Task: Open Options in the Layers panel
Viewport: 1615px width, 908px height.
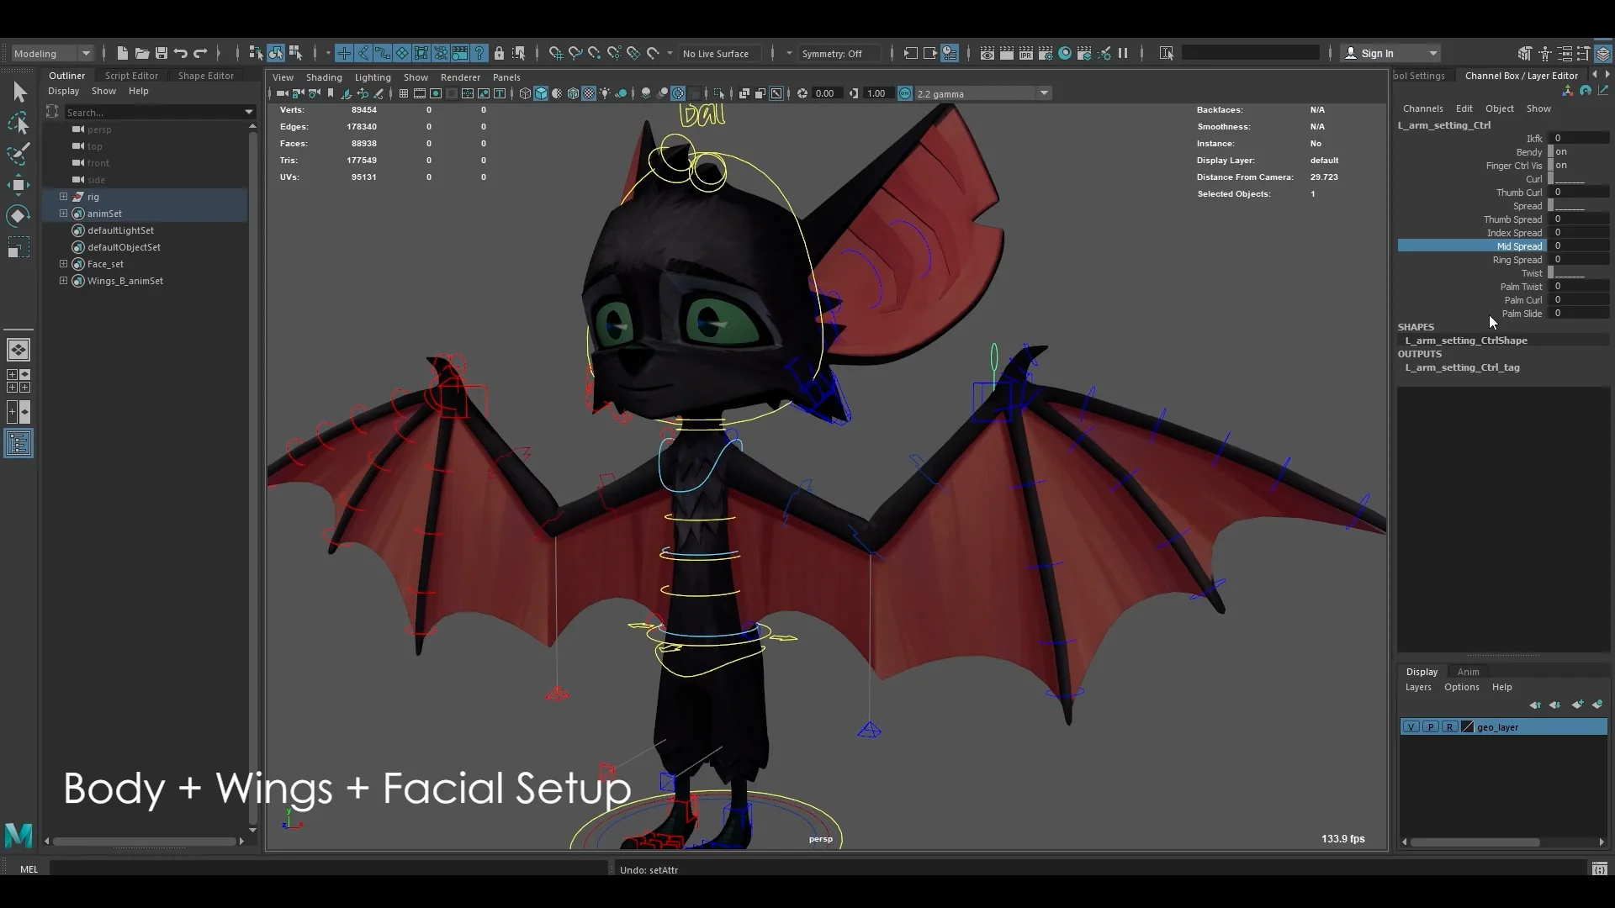Action: pos(1461,687)
